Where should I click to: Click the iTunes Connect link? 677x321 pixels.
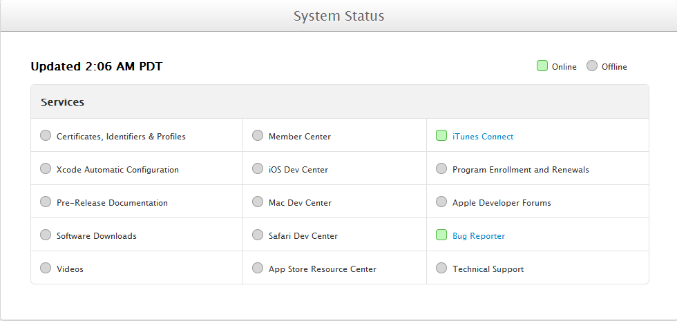pos(482,137)
